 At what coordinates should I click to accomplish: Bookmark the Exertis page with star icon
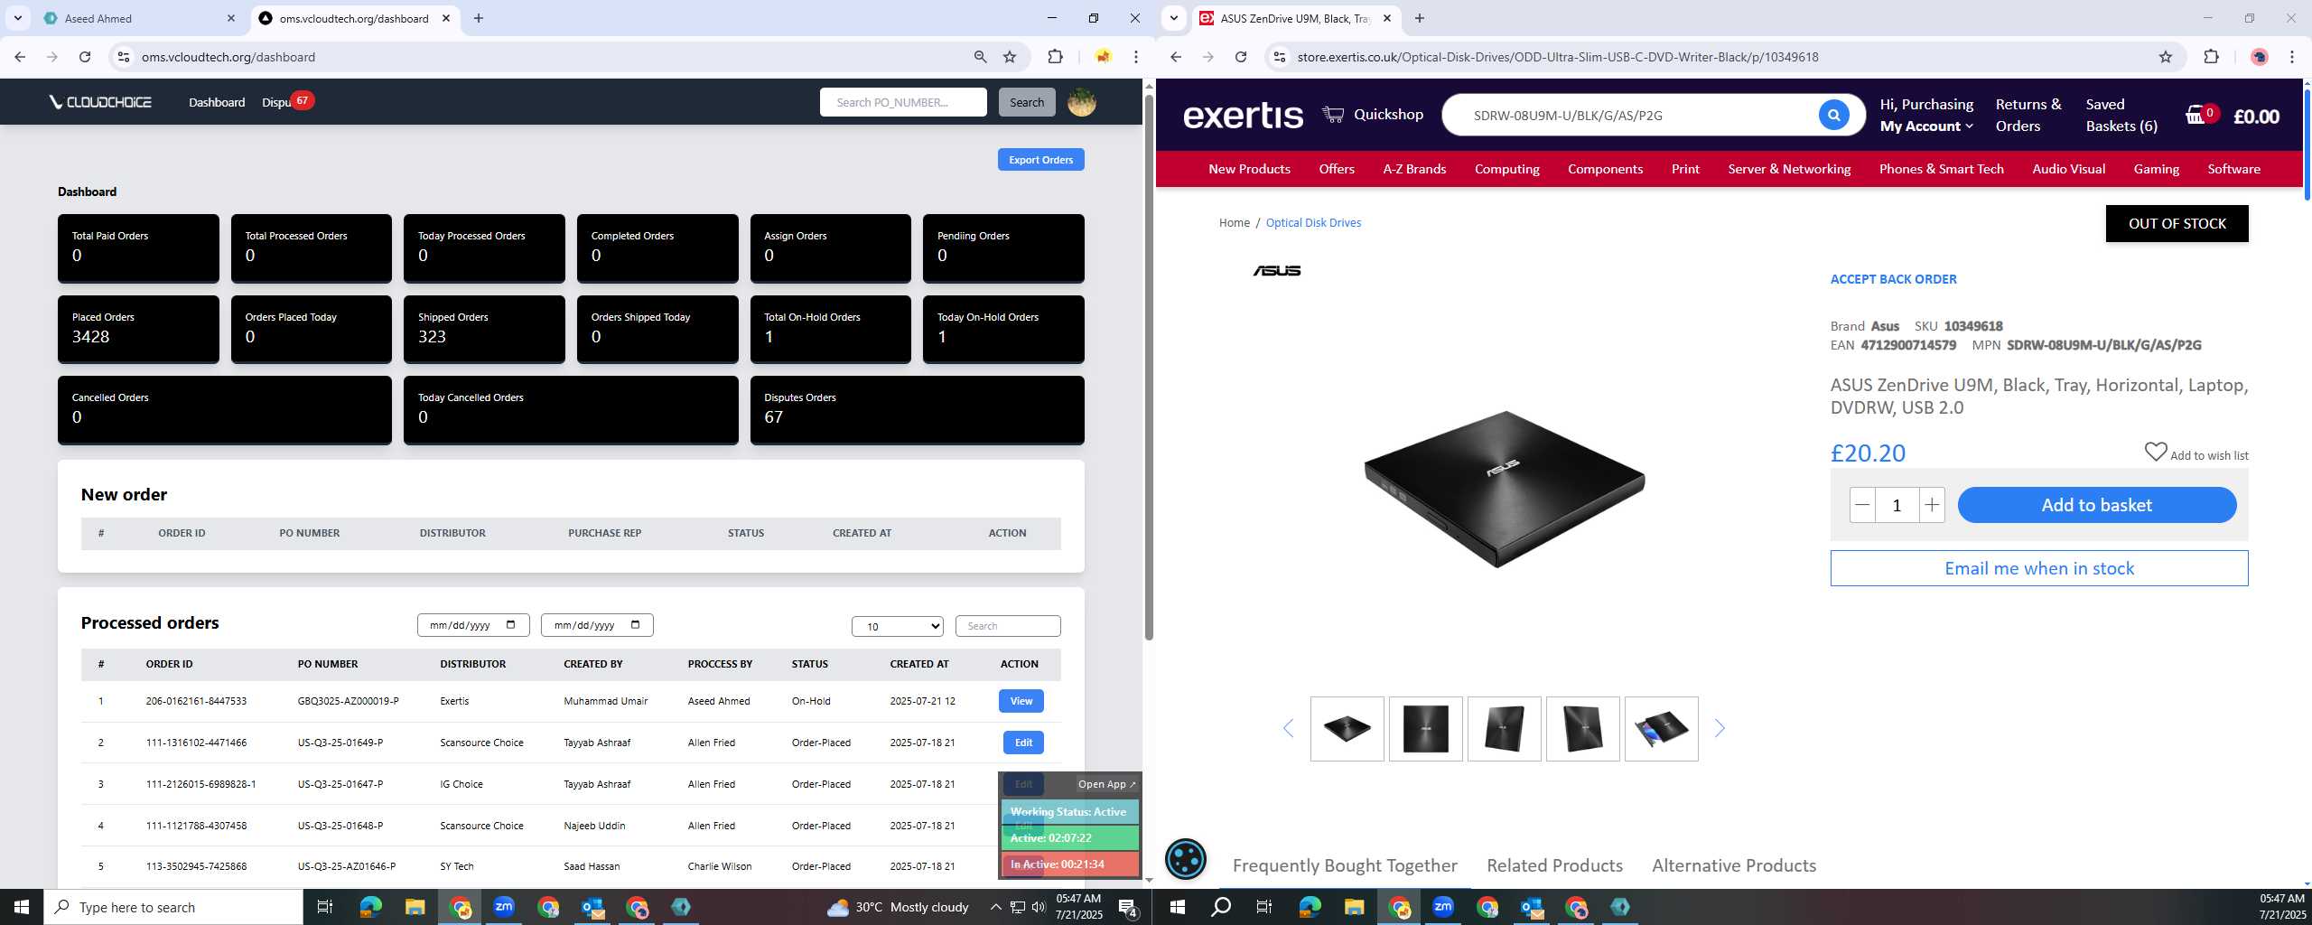tap(2166, 57)
